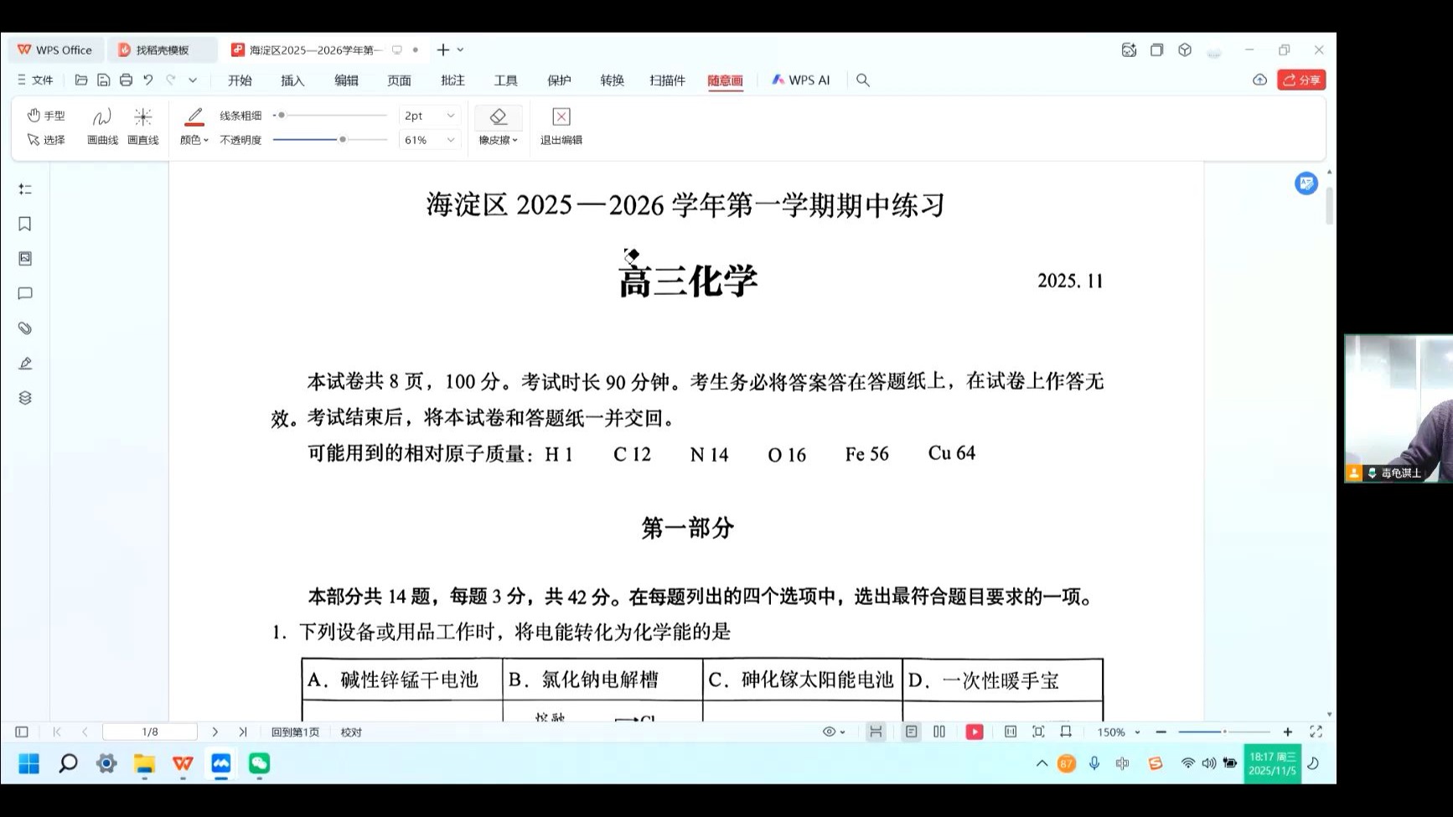Click the plus button to add tab
The width and height of the screenshot is (1453, 817).
point(443,50)
